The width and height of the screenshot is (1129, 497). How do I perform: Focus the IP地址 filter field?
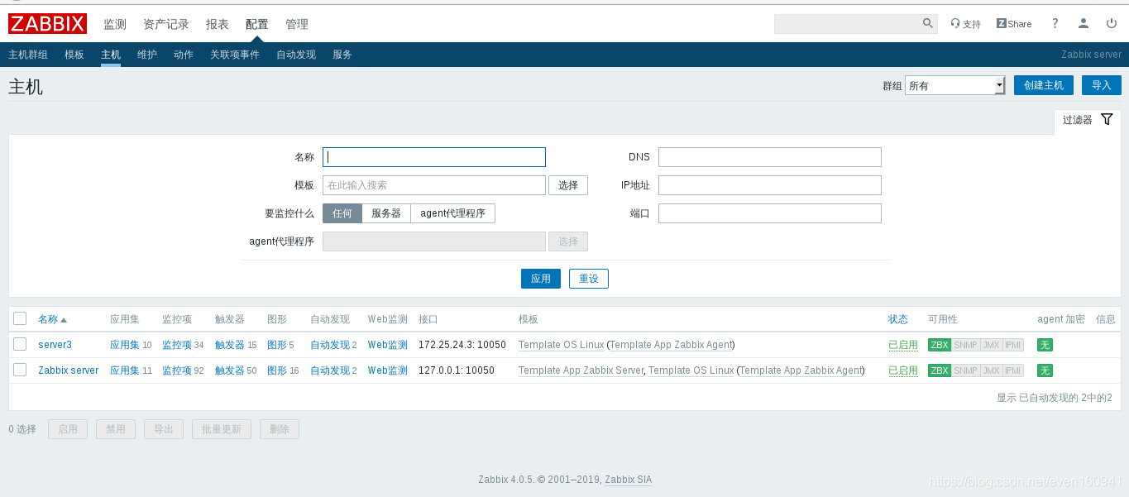pyautogui.click(x=770, y=185)
